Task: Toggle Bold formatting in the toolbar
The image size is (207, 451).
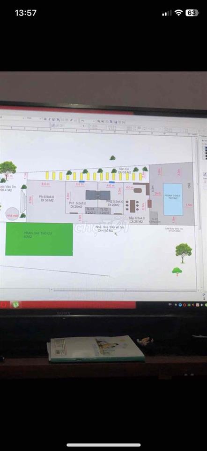Action: coord(45,119)
